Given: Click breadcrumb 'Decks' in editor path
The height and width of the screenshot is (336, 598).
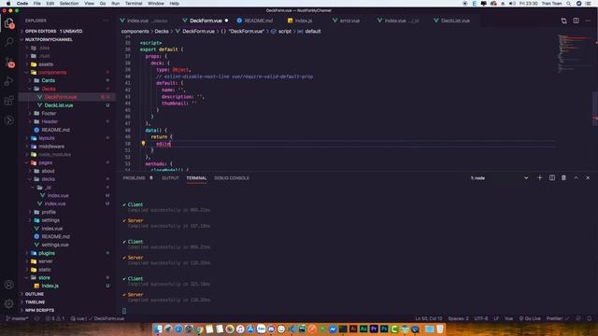Looking at the screenshot, I should [x=162, y=31].
